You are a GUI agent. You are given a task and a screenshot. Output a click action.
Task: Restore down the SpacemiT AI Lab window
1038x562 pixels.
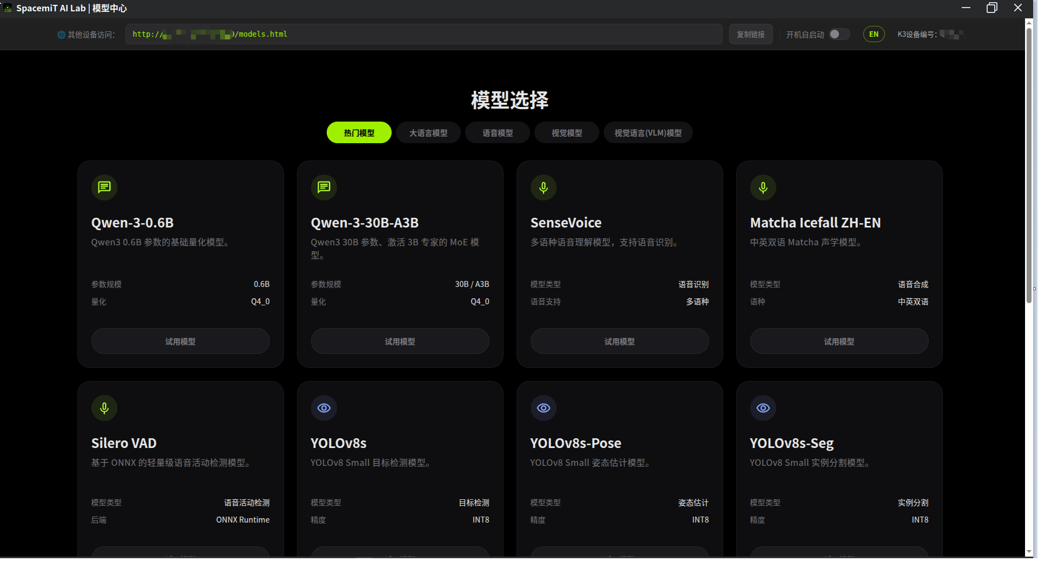click(x=992, y=8)
